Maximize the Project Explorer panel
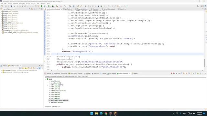Screen dimensions: 207x116 pyautogui.click(x=42, y=9)
